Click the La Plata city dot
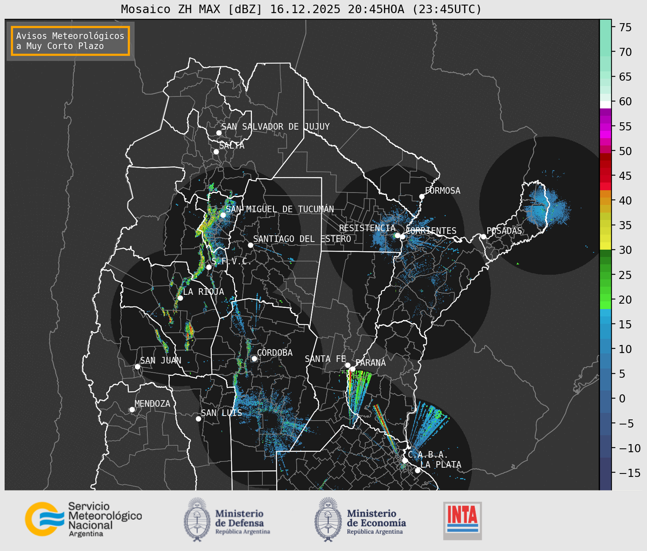 [417, 470]
